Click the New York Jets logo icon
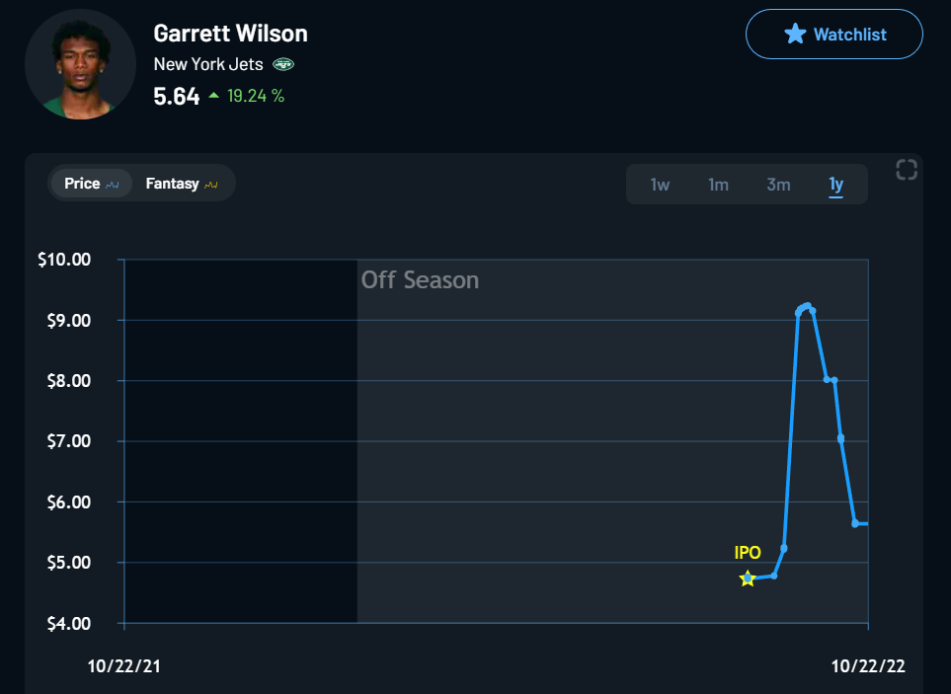The height and width of the screenshot is (694, 951). [283, 64]
